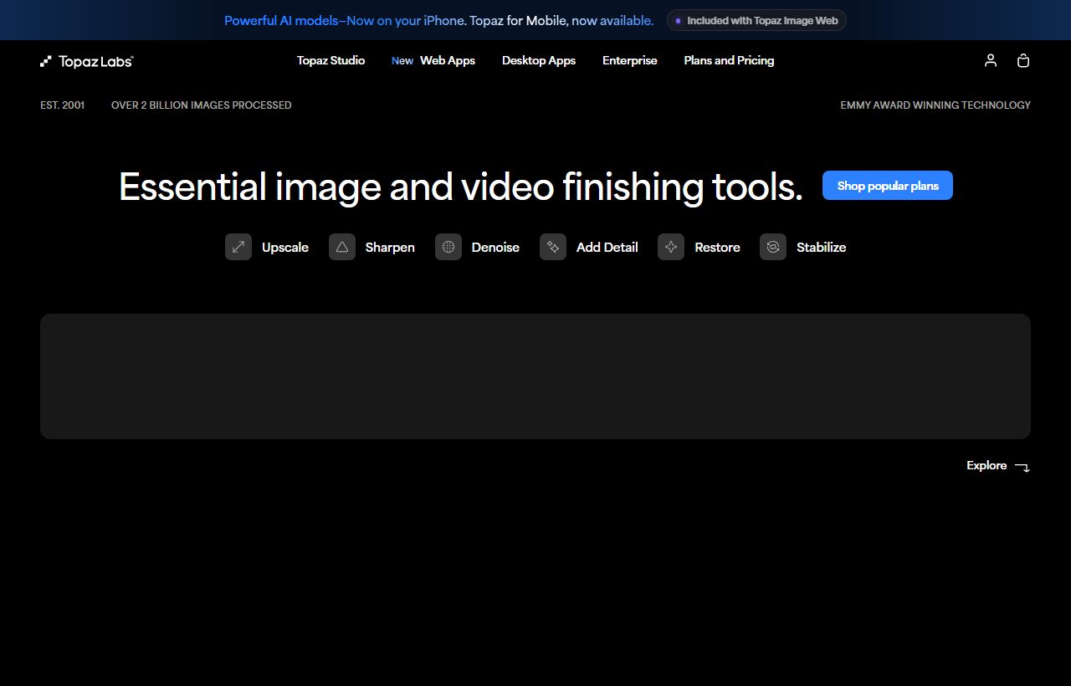Click the Topaz Labs logo
The image size is (1071, 686).
pyautogui.click(x=87, y=61)
